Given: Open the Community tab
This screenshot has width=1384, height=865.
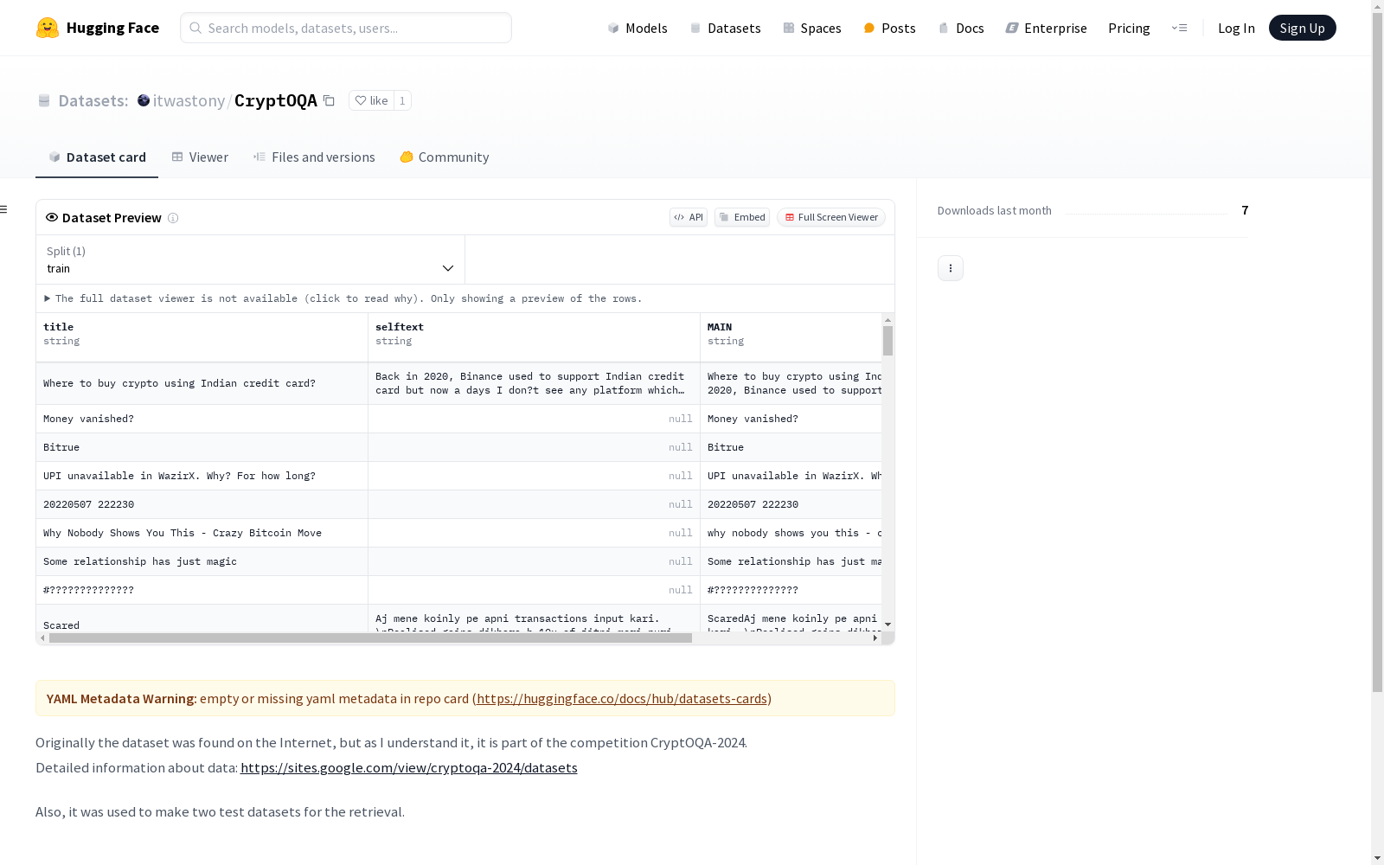Looking at the screenshot, I should pyautogui.click(x=445, y=157).
